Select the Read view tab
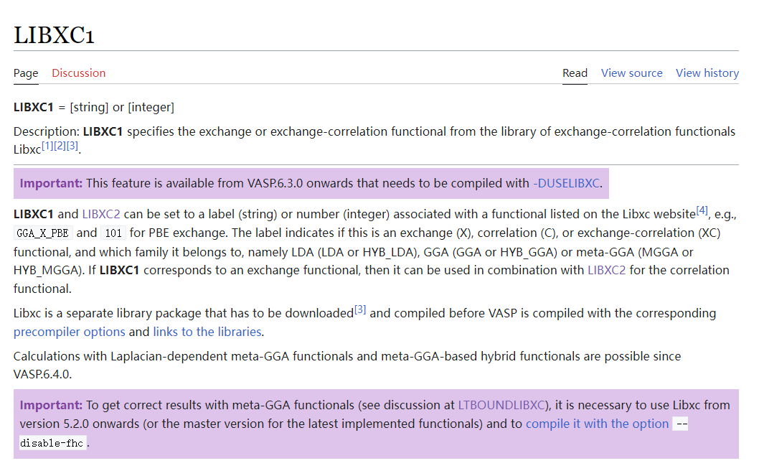The image size is (759, 471). pos(575,73)
